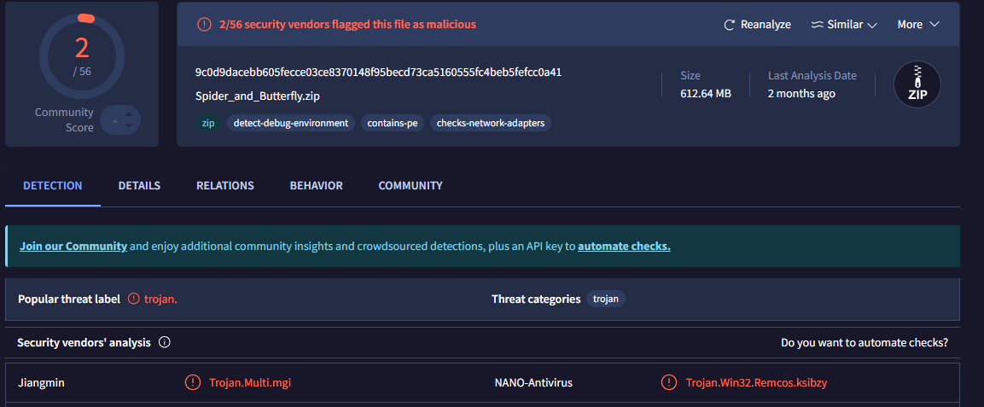
Task: Open the Similar dropdown menu
Action: 844,25
